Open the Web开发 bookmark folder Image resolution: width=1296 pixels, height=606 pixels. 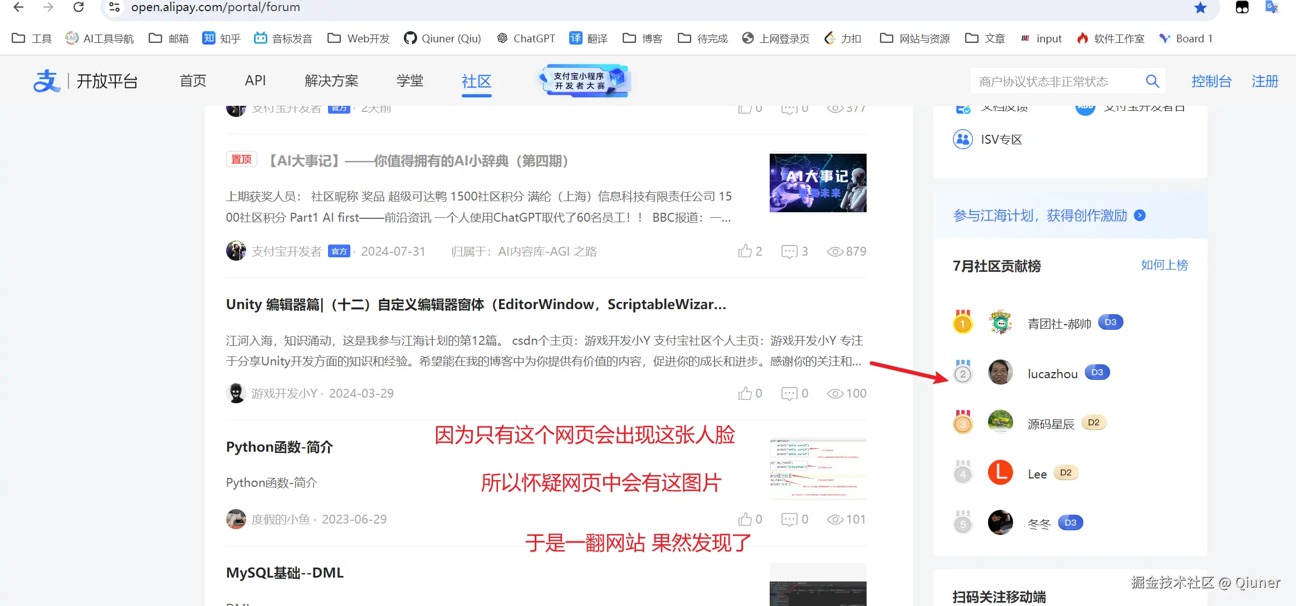click(x=358, y=38)
